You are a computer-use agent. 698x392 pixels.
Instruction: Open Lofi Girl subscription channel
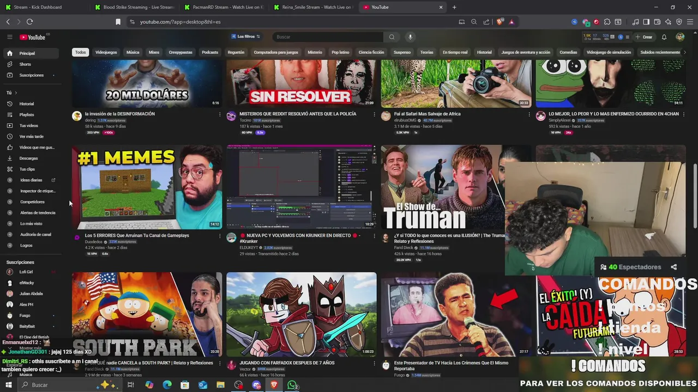click(32, 272)
